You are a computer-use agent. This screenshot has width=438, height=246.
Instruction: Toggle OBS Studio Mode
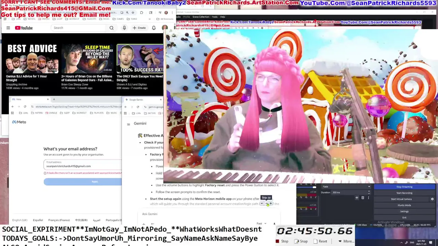(404, 205)
